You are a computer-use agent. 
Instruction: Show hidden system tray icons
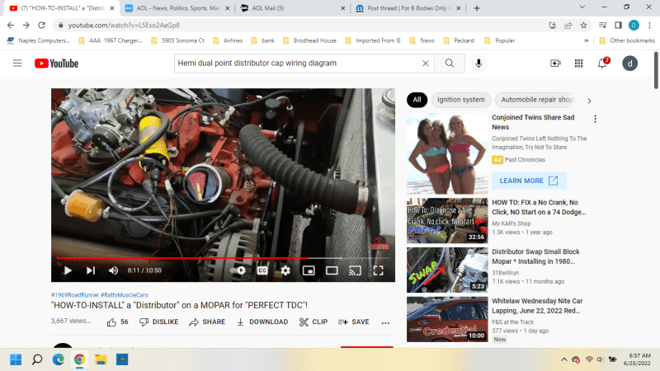[x=564, y=359]
